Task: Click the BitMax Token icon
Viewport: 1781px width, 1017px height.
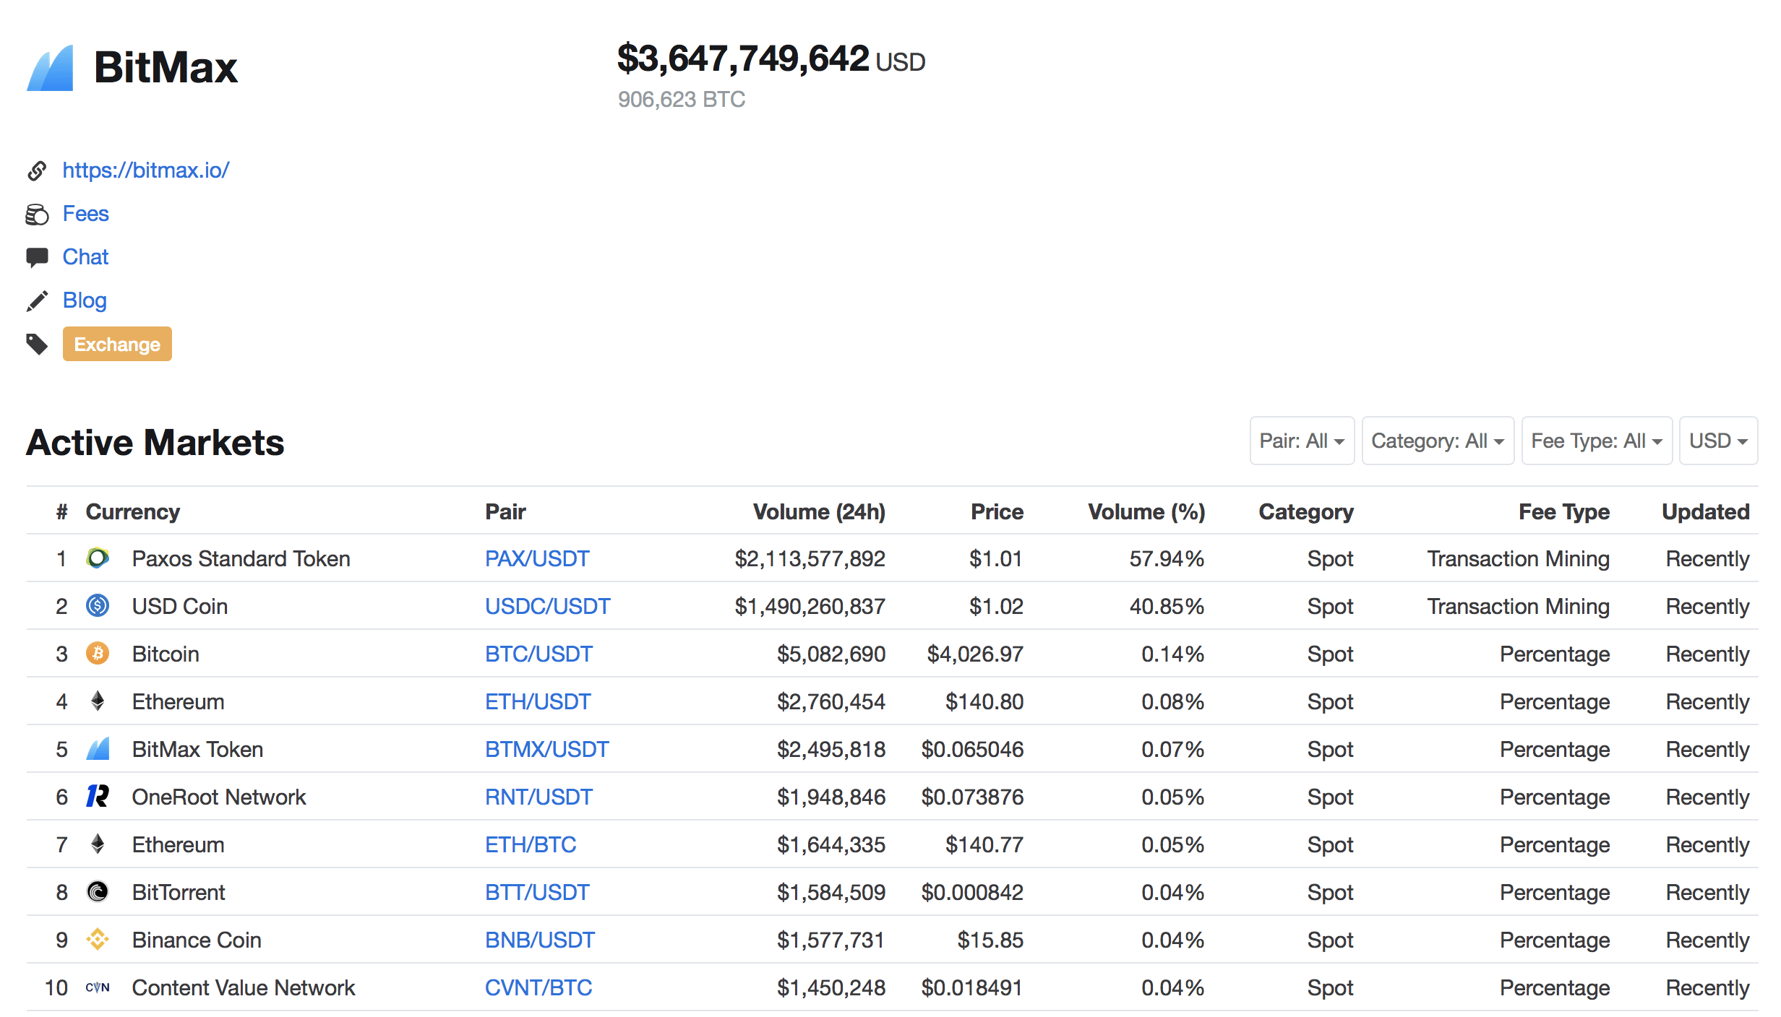Action: (98, 748)
